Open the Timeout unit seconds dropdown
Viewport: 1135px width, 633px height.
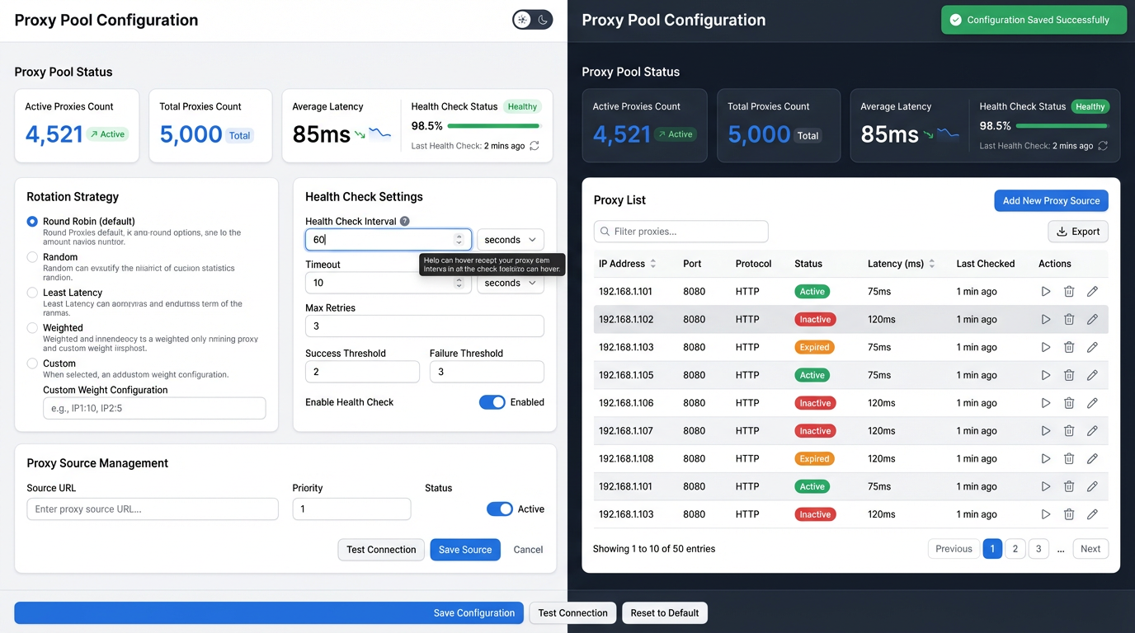coord(510,283)
